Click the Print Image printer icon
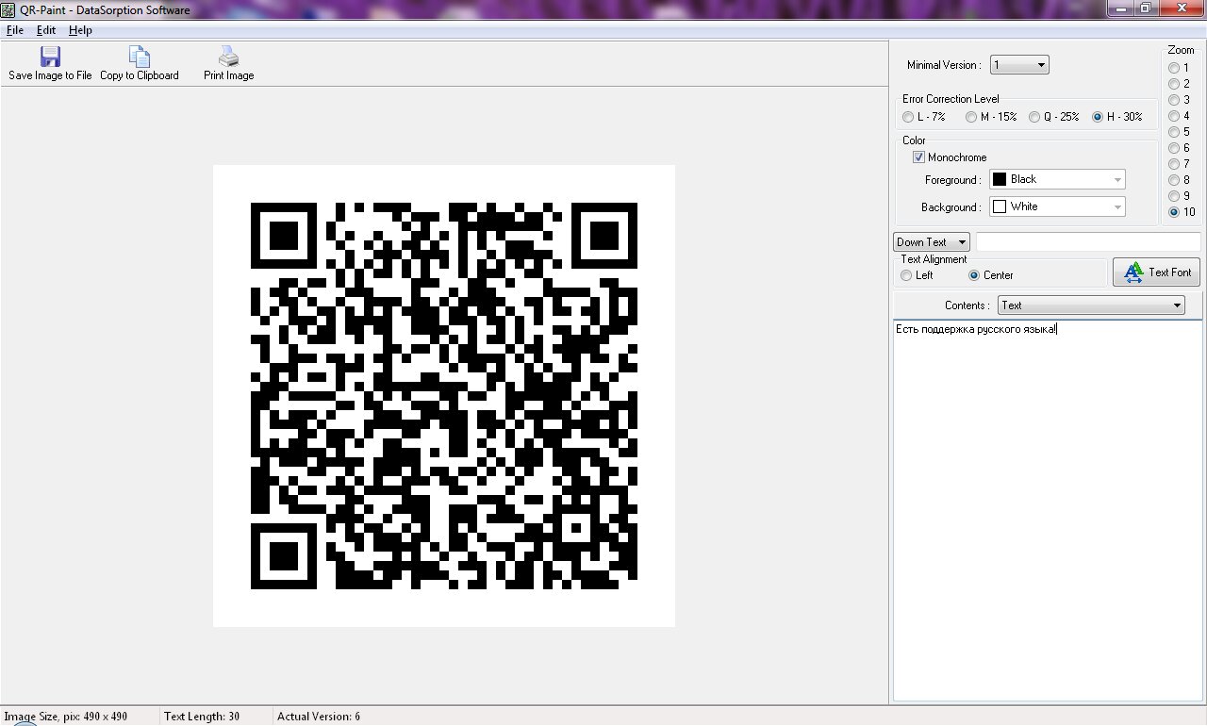The image size is (1207, 726). (x=228, y=57)
